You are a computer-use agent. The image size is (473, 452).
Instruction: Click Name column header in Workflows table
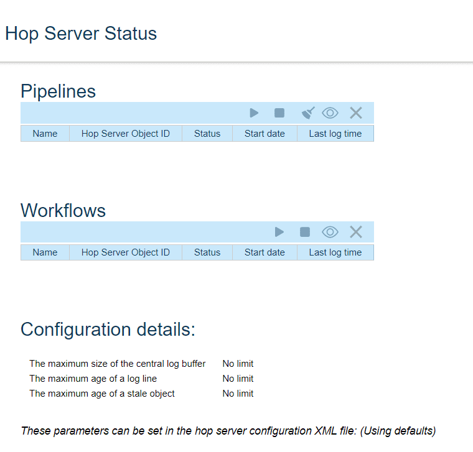(x=45, y=252)
